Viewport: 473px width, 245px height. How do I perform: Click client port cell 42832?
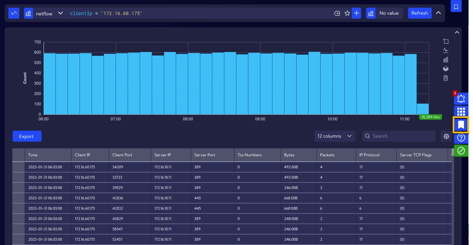(130, 208)
